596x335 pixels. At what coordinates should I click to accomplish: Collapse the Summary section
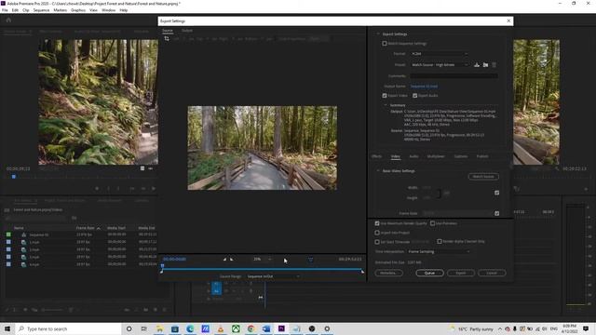(x=386, y=105)
